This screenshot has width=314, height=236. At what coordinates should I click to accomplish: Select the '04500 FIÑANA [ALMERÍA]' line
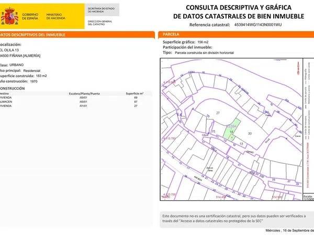pos(20,56)
